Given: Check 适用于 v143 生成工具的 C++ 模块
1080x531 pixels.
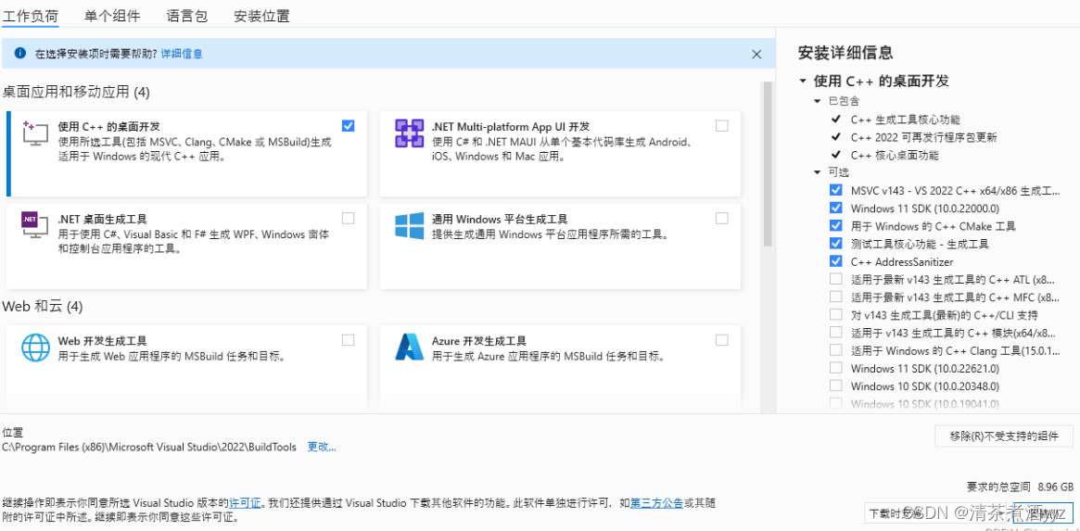Looking at the screenshot, I should [835, 333].
